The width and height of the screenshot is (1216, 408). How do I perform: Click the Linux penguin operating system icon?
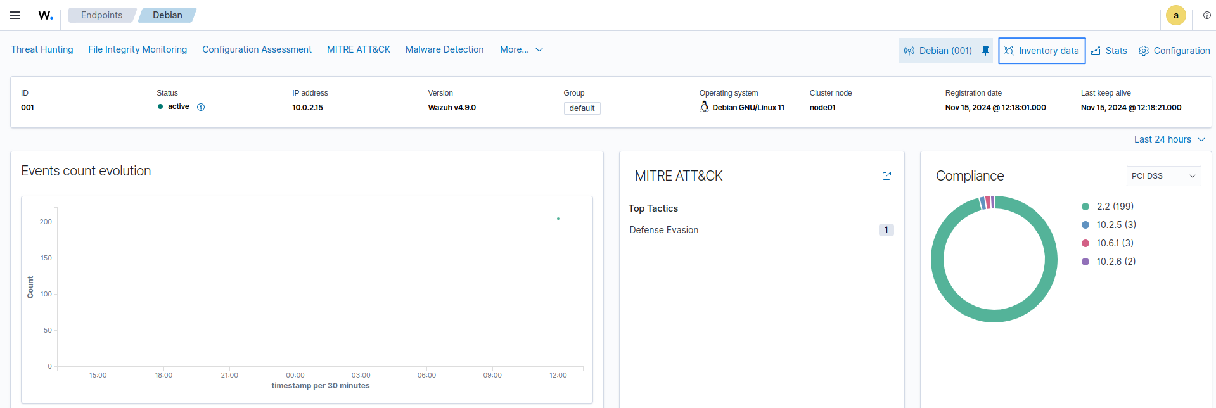[704, 107]
